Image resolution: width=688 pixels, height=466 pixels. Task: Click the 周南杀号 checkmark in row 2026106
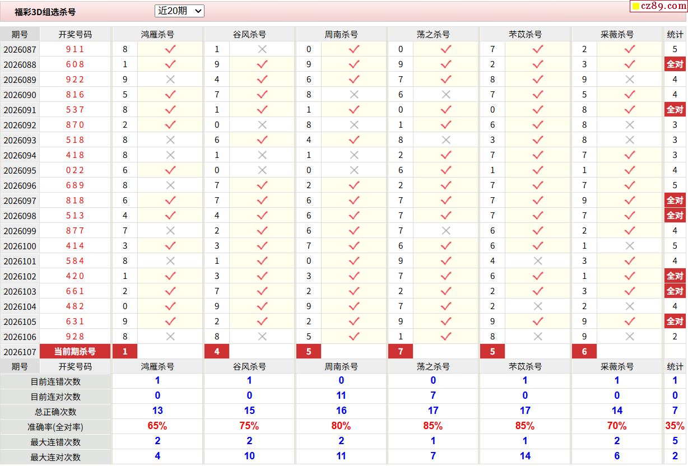click(x=354, y=337)
